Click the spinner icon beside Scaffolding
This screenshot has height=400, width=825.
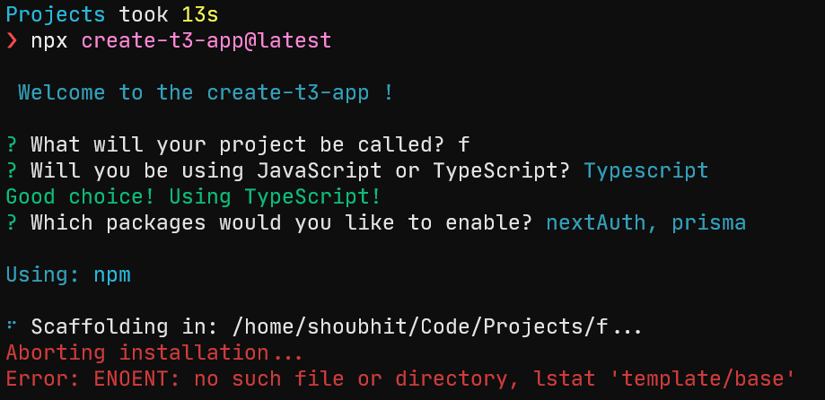pos(12,326)
